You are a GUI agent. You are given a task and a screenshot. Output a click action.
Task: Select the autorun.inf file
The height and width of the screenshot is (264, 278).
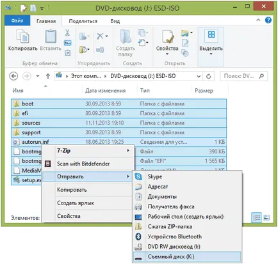point(119,142)
